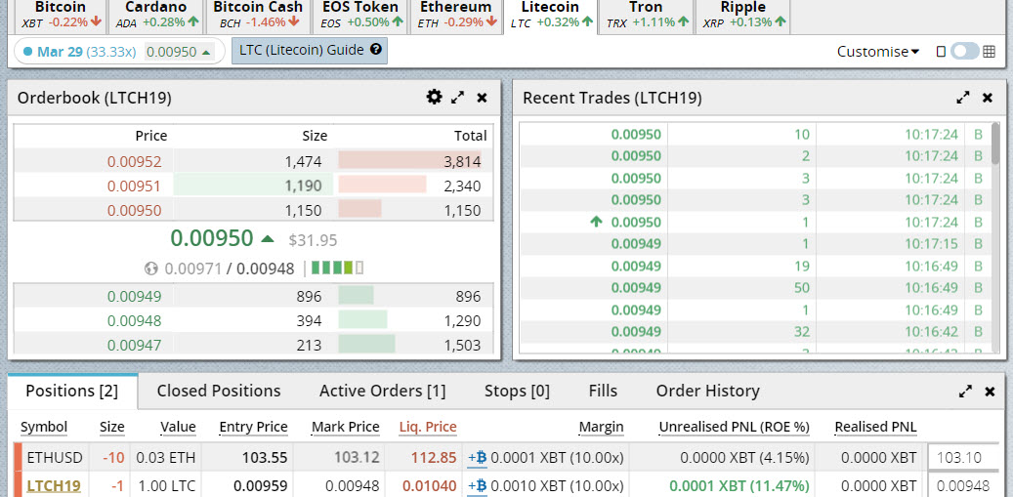
Task: Expand the Orderbook panel to fullscreen
Action: coord(457,98)
